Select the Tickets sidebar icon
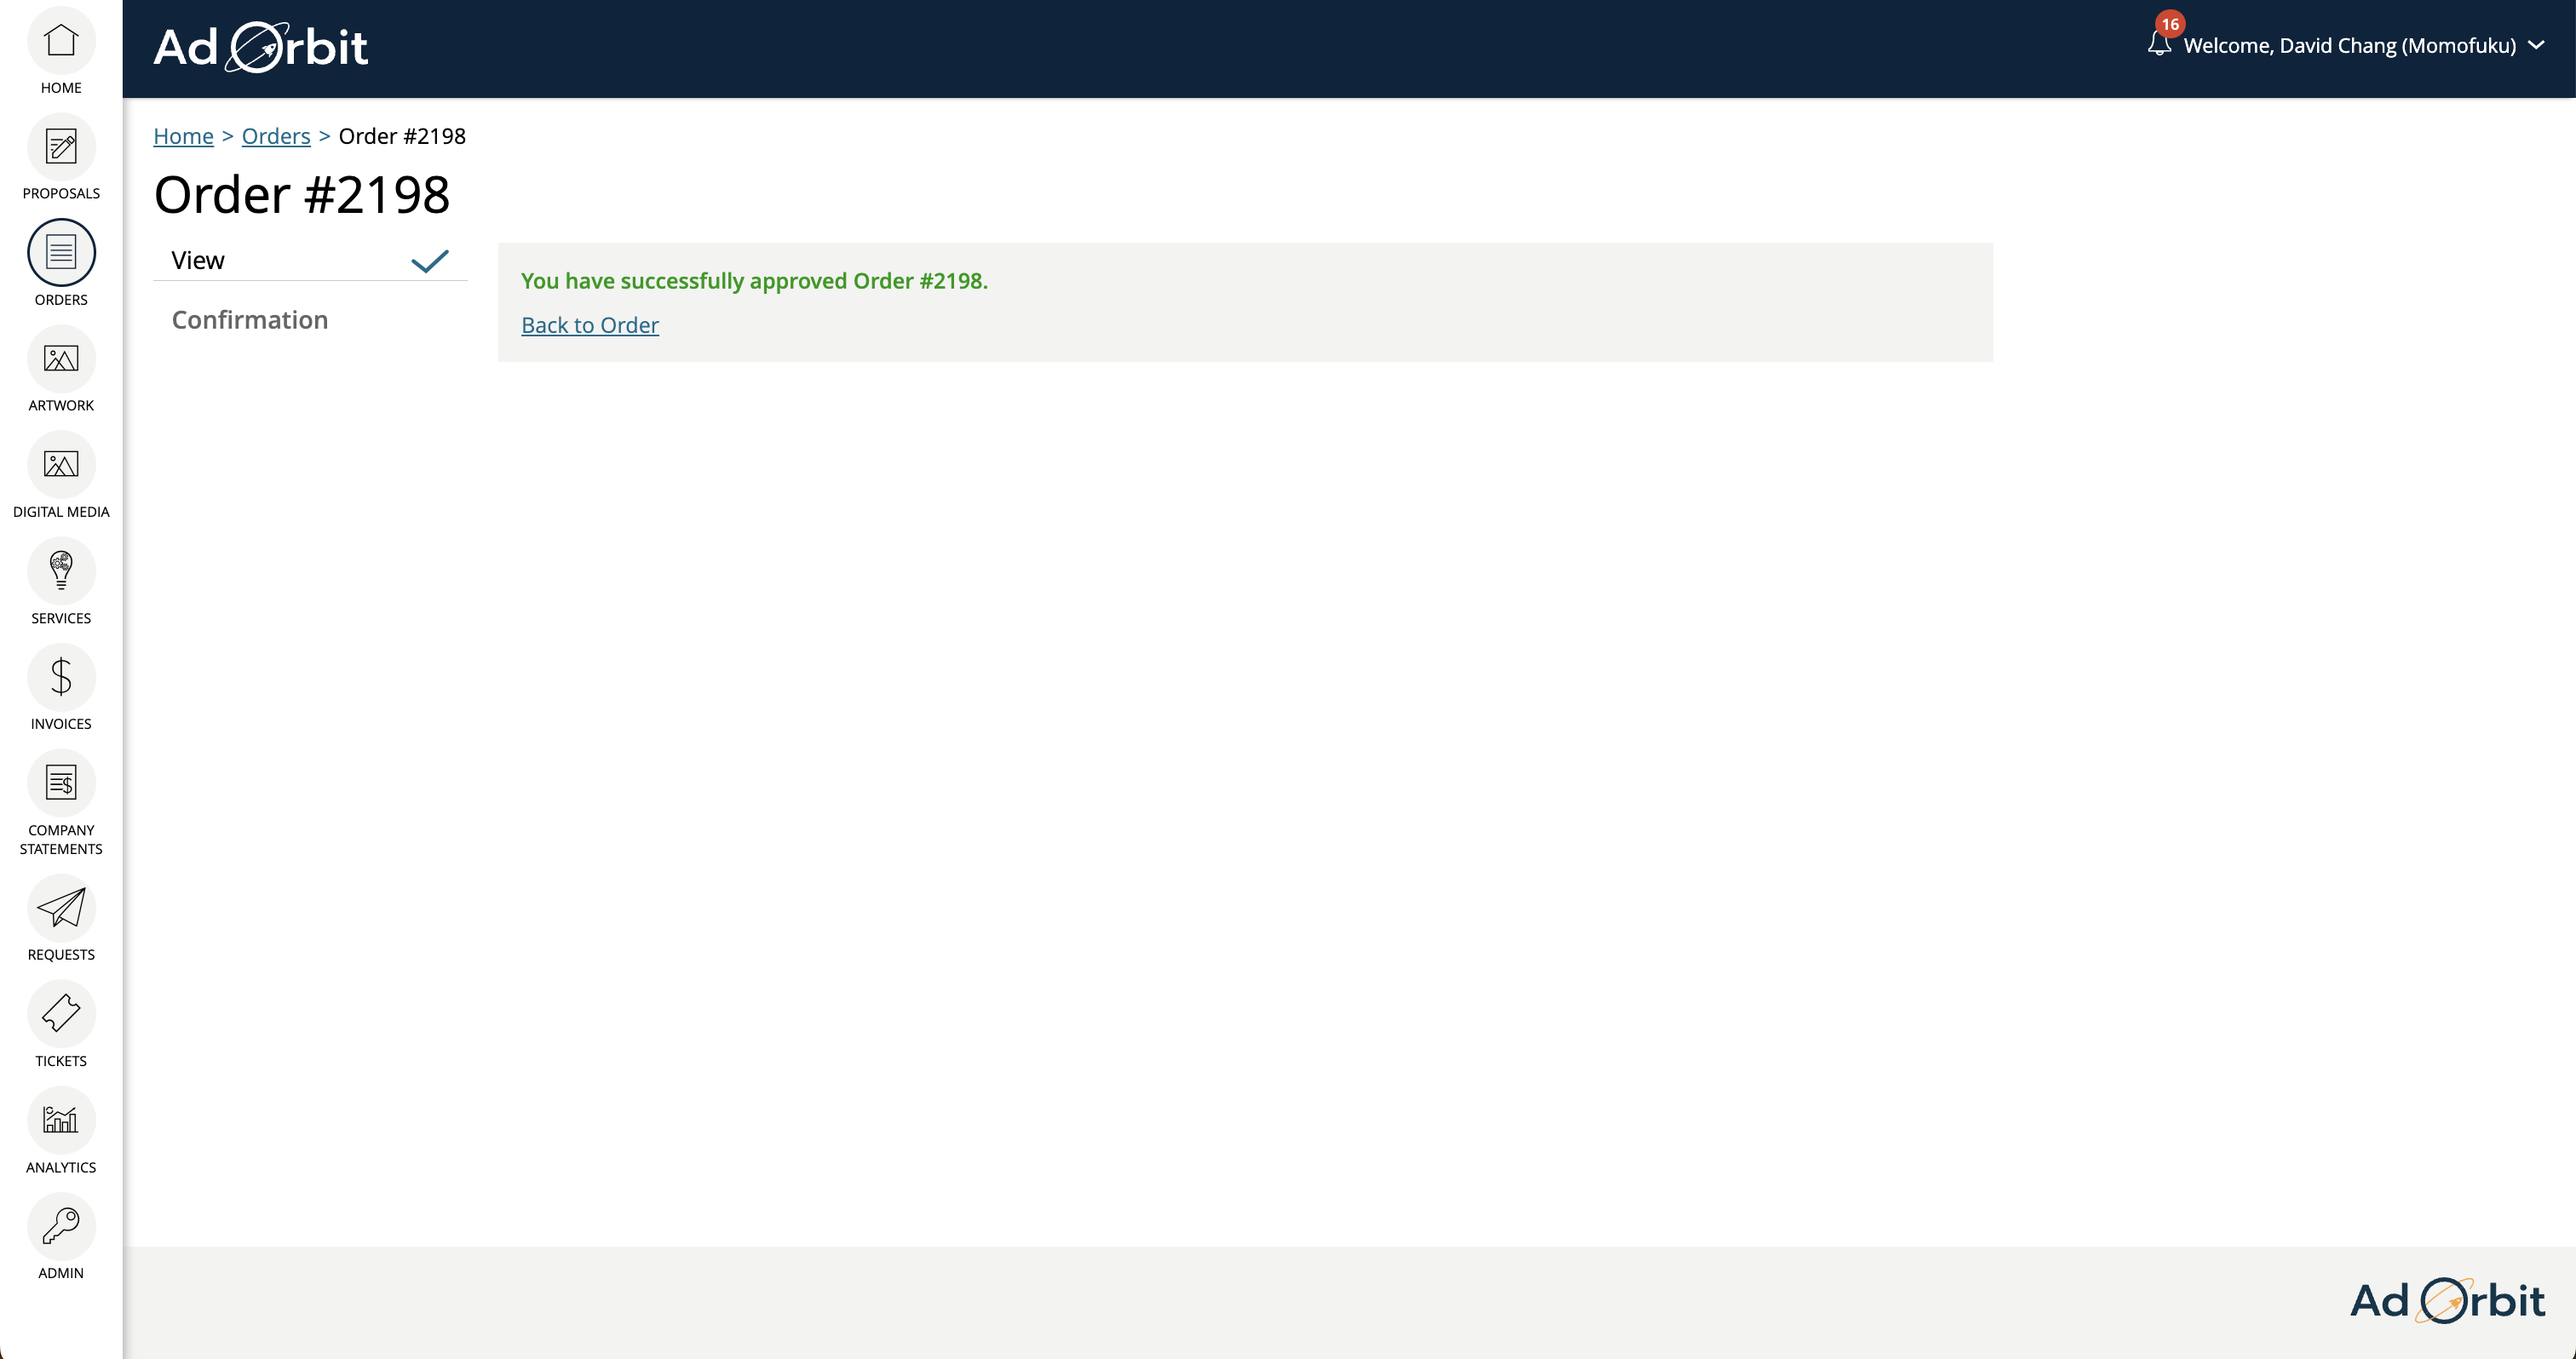Image resolution: width=2576 pixels, height=1359 pixels. [61, 1015]
